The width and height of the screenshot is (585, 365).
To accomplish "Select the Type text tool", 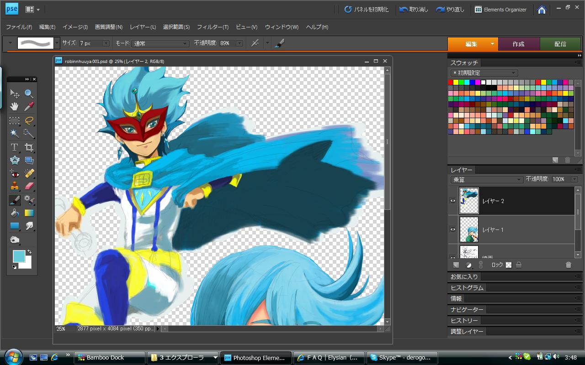I will point(15,147).
